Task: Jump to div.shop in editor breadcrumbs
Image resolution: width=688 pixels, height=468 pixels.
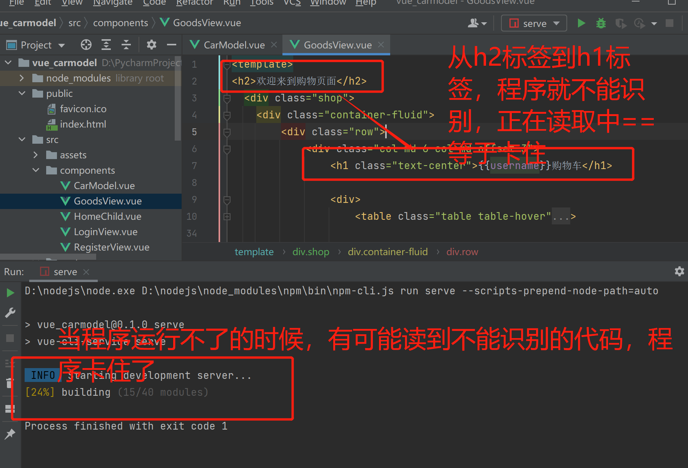Action: tap(311, 252)
